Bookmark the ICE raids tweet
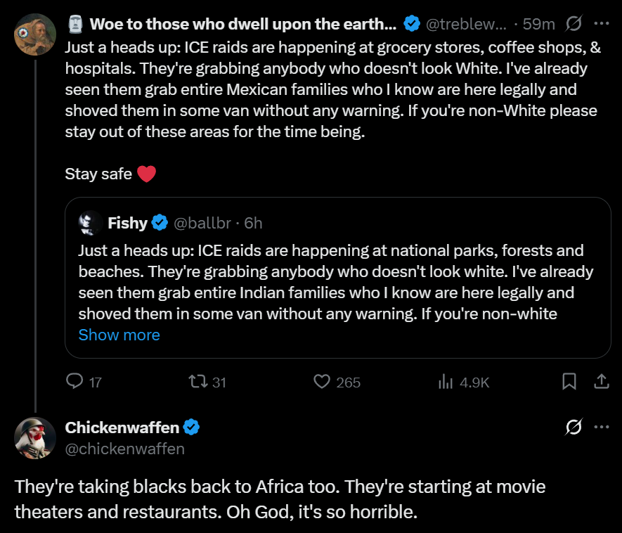622x533 pixels. pyautogui.click(x=569, y=382)
